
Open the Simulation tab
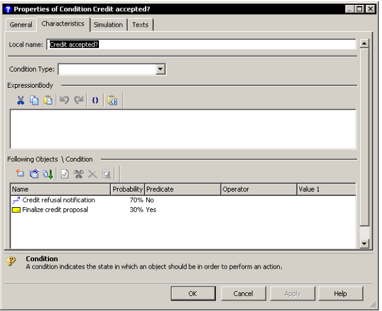tap(108, 25)
